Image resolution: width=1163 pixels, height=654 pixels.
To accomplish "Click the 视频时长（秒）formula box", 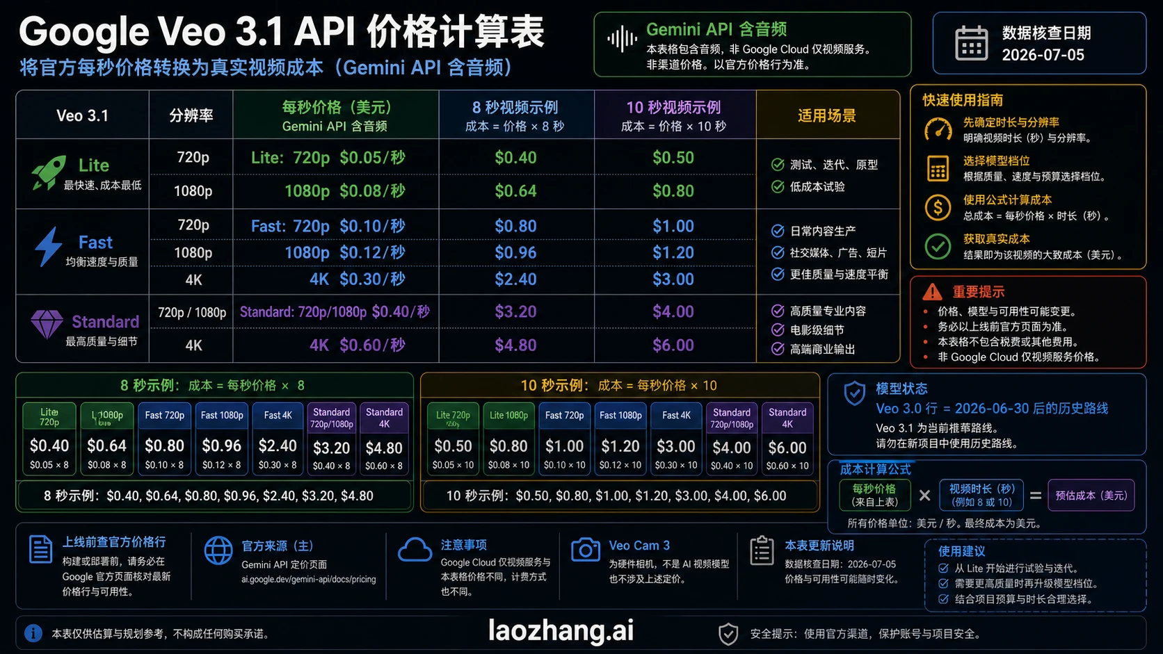I will tap(982, 496).
